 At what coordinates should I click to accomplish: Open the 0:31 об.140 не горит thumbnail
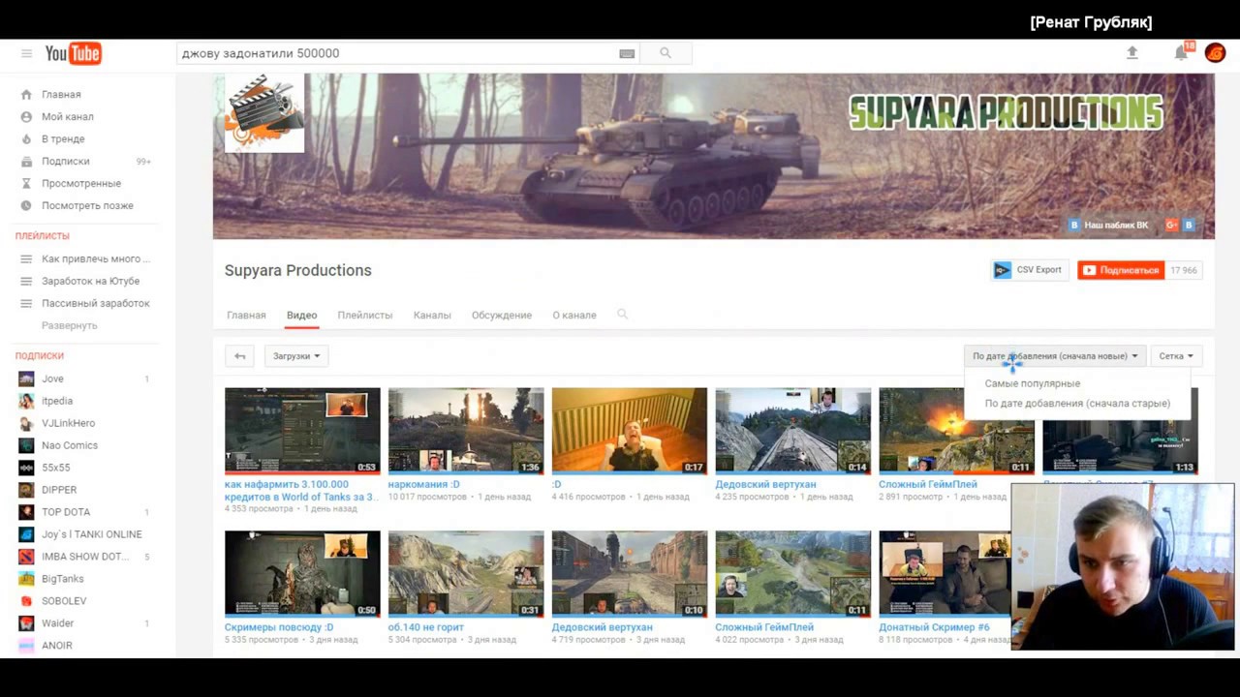(x=466, y=573)
